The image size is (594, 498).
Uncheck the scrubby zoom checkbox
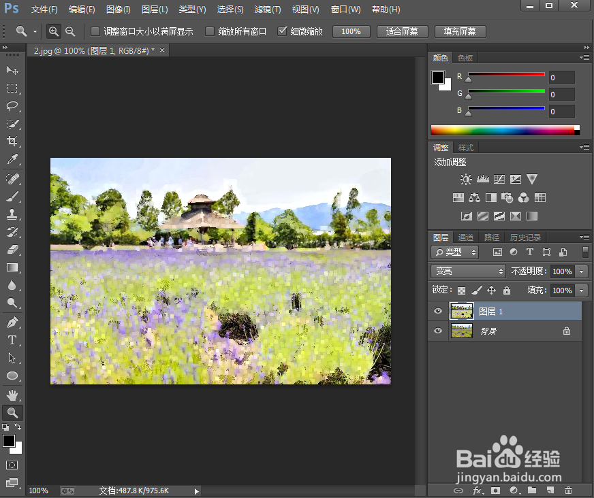pos(282,31)
